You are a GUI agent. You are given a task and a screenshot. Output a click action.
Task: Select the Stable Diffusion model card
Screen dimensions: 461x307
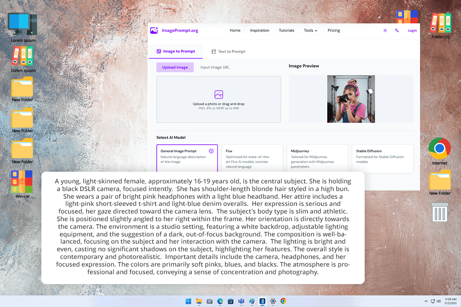[383, 158]
